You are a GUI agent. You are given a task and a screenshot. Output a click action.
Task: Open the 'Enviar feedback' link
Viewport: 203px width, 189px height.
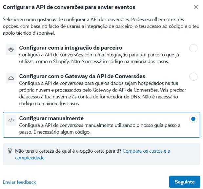[19, 182]
